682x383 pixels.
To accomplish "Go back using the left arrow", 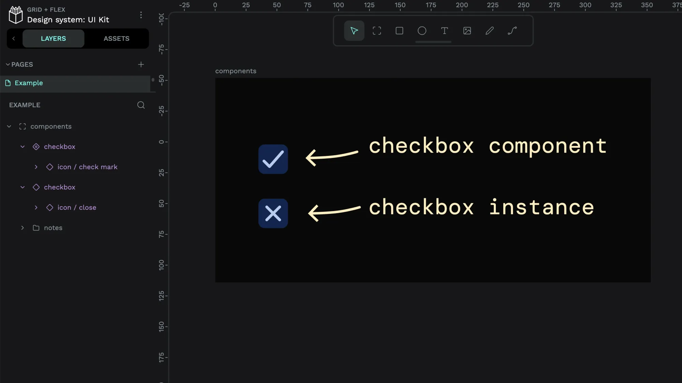I will click(x=14, y=38).
